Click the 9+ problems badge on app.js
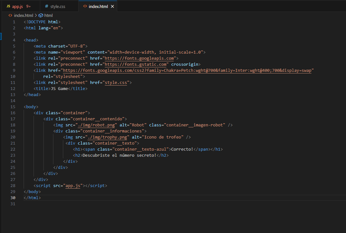 coord(28,6)
